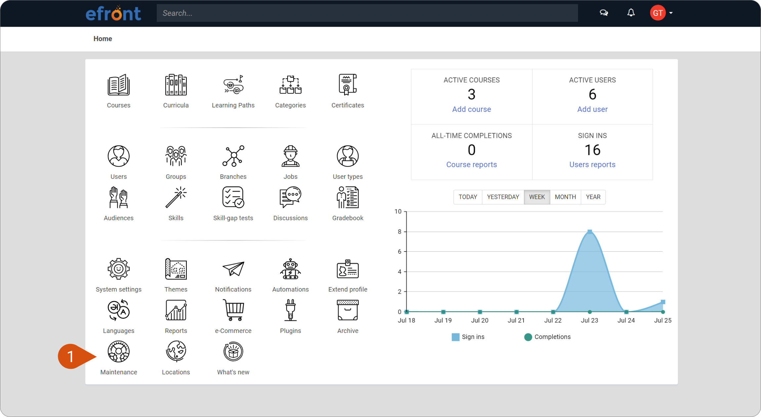The height and width of the screenshot is (417, 761).
Task: Switch chart range to TODAY
Action: [467, 197]
